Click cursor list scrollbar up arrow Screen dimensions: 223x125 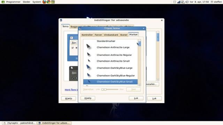pyautogui.click(x=139, y=40)
